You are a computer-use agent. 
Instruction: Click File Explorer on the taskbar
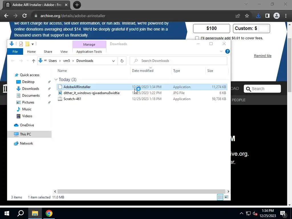click(35, 213)
